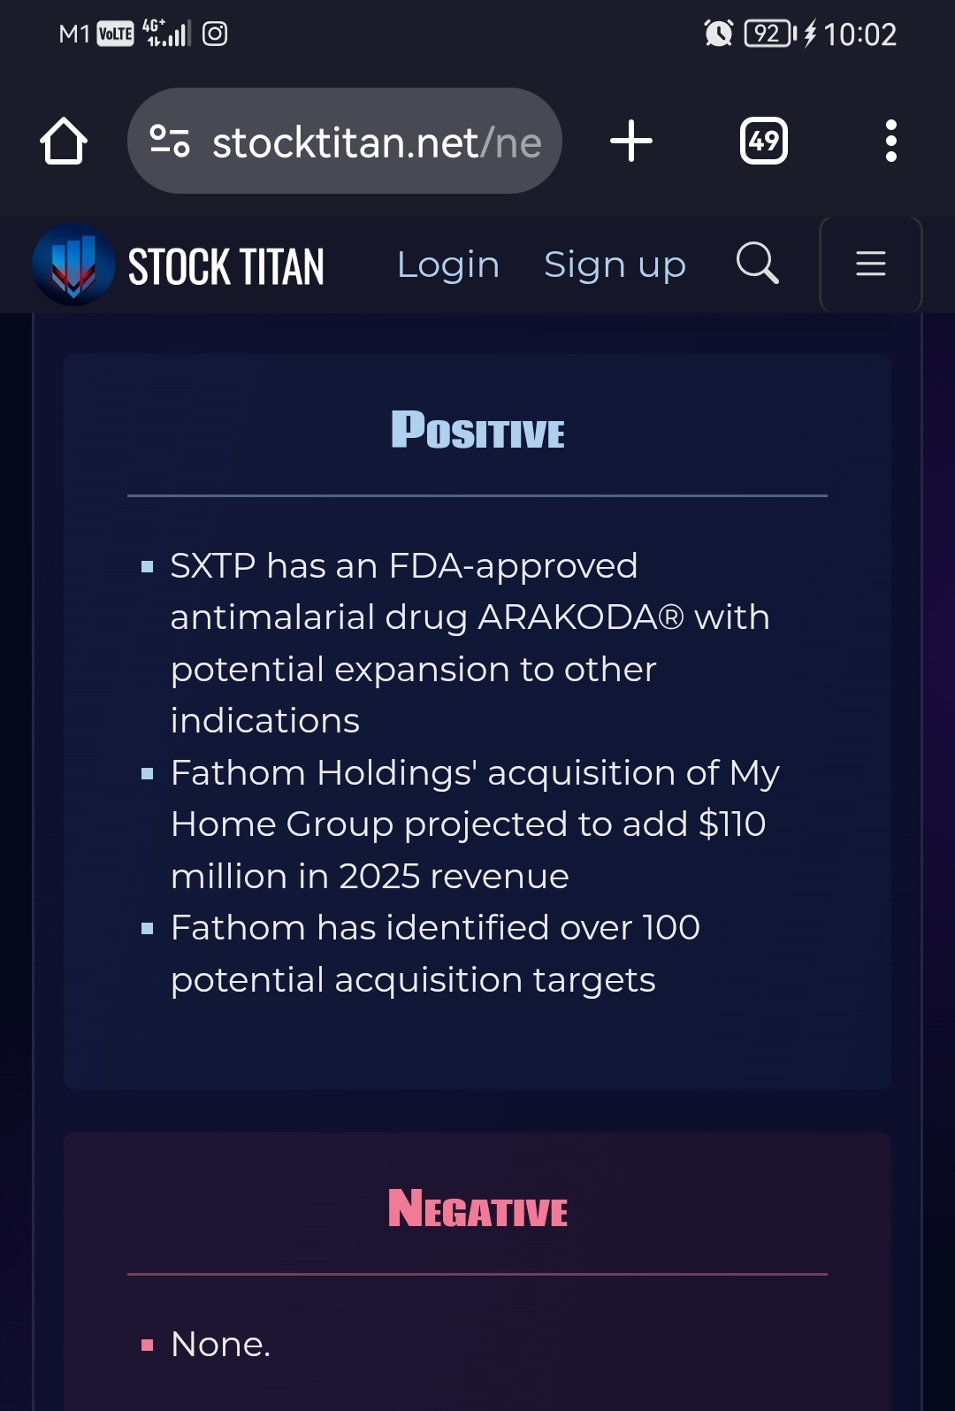Tap the browser home icon
The image size is (955, 1411).
click(64, 141)
